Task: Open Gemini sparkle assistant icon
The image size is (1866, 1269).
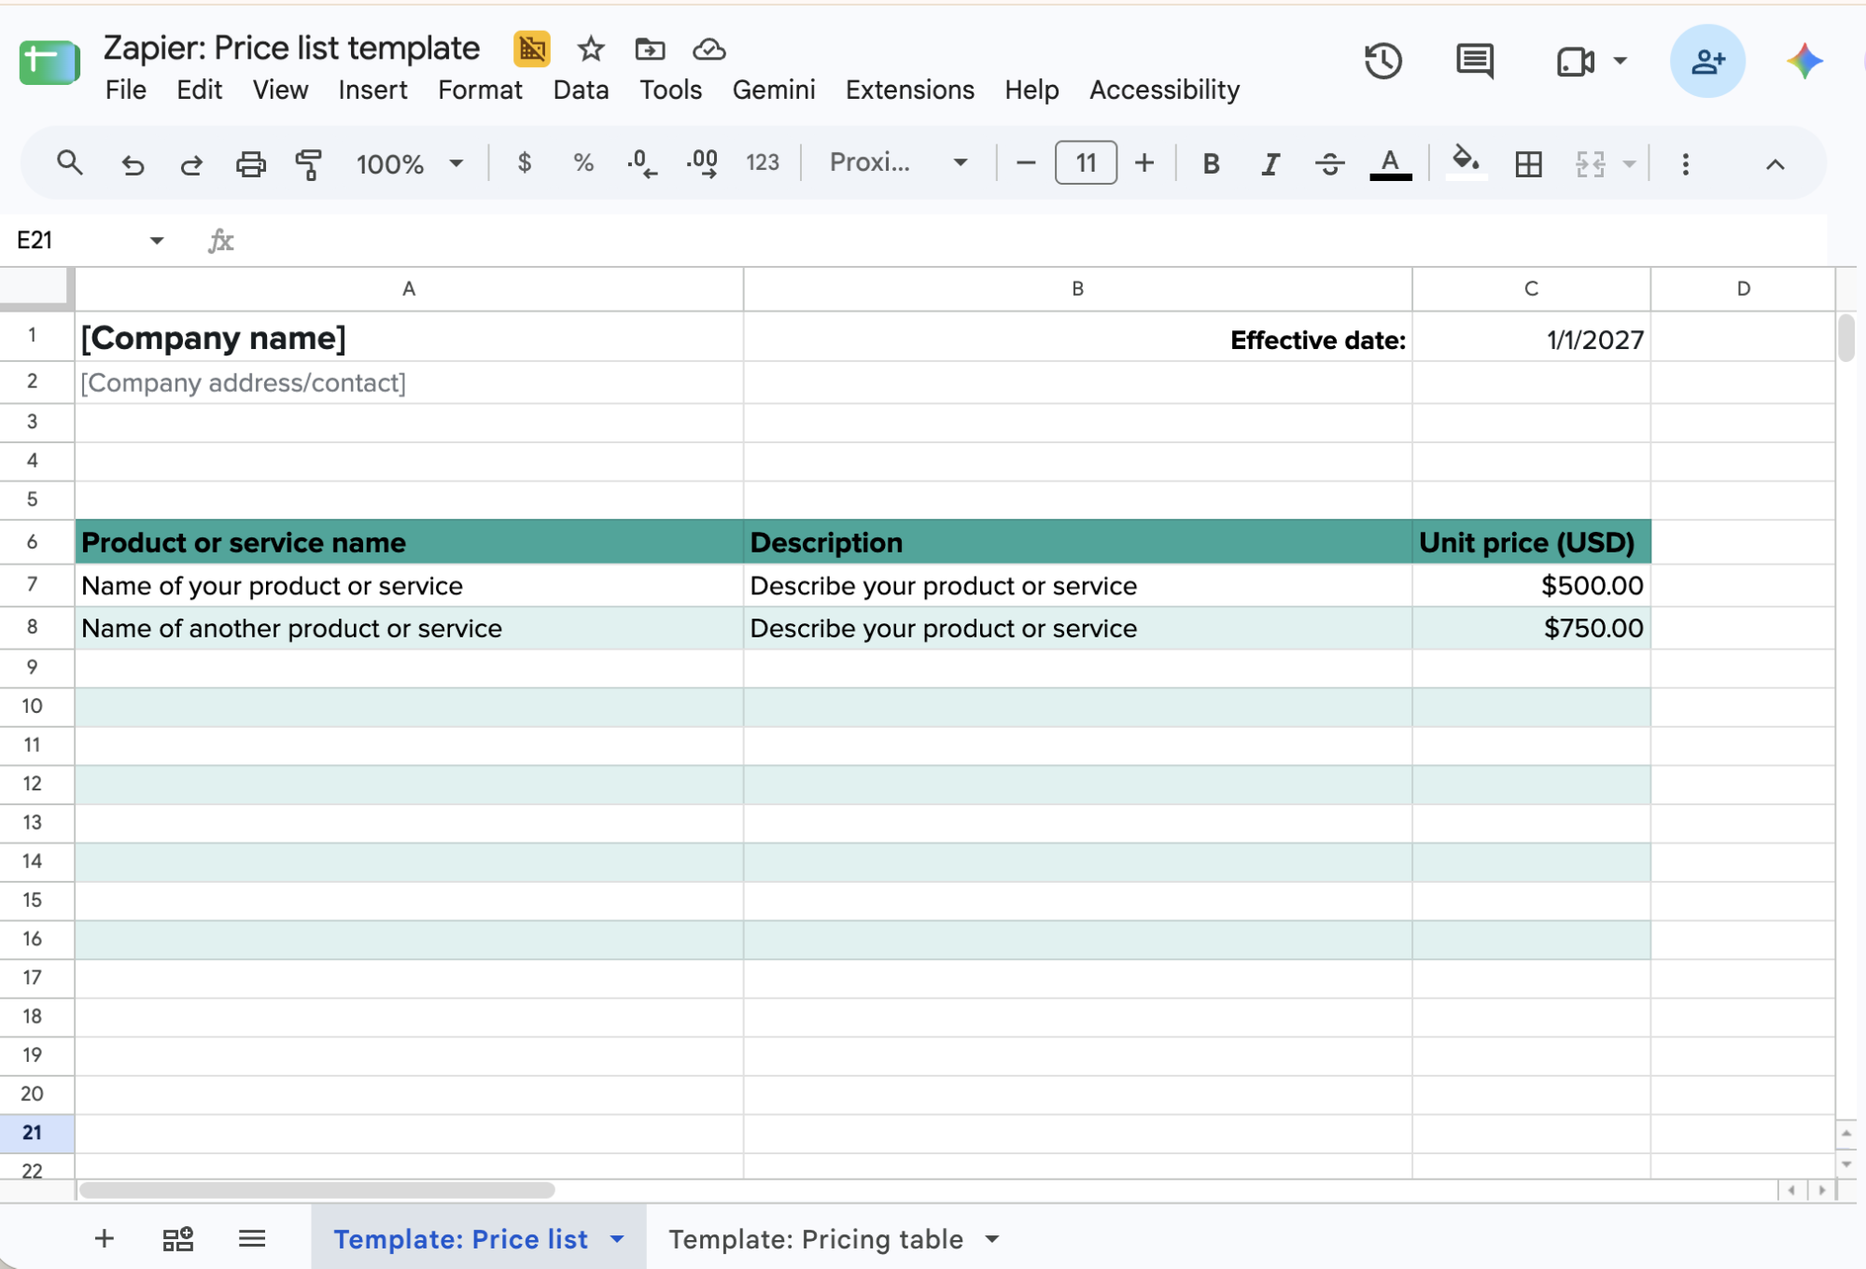Action: coord(1804,62)
